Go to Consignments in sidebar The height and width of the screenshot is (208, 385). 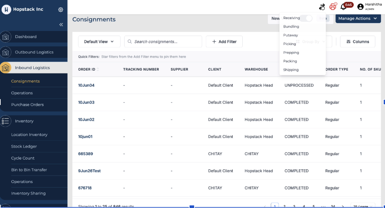25,81
